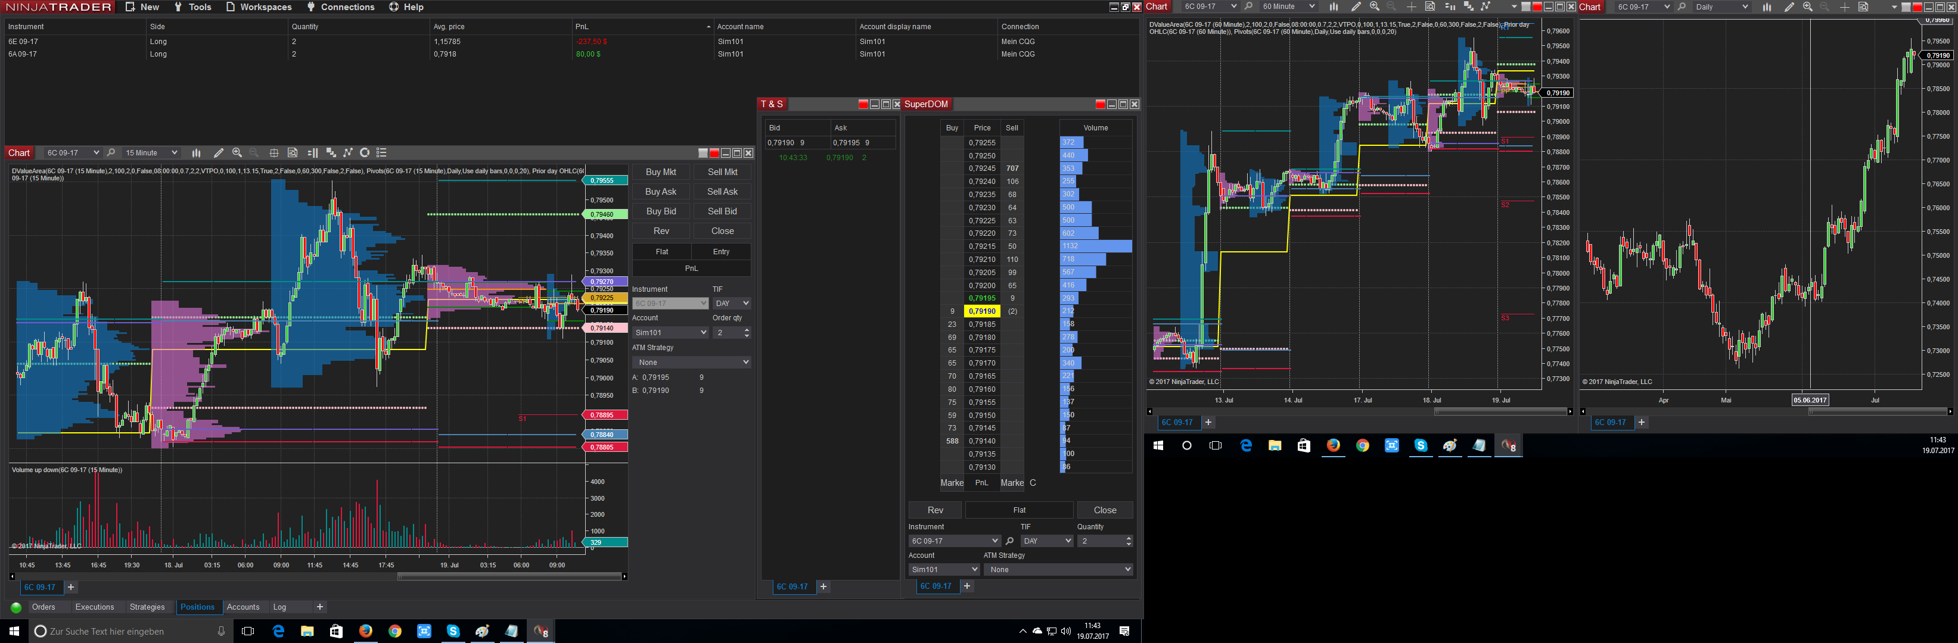Open chart style icon in 15 Minute chart toolbar

196,152
